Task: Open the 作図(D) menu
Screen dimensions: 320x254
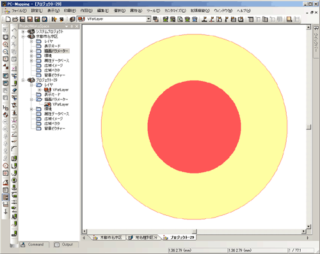Action: pyautogui.click(x=86, y=11)
